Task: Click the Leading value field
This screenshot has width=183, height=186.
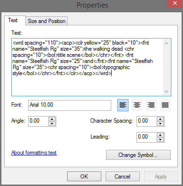Action: click(147, 137)
